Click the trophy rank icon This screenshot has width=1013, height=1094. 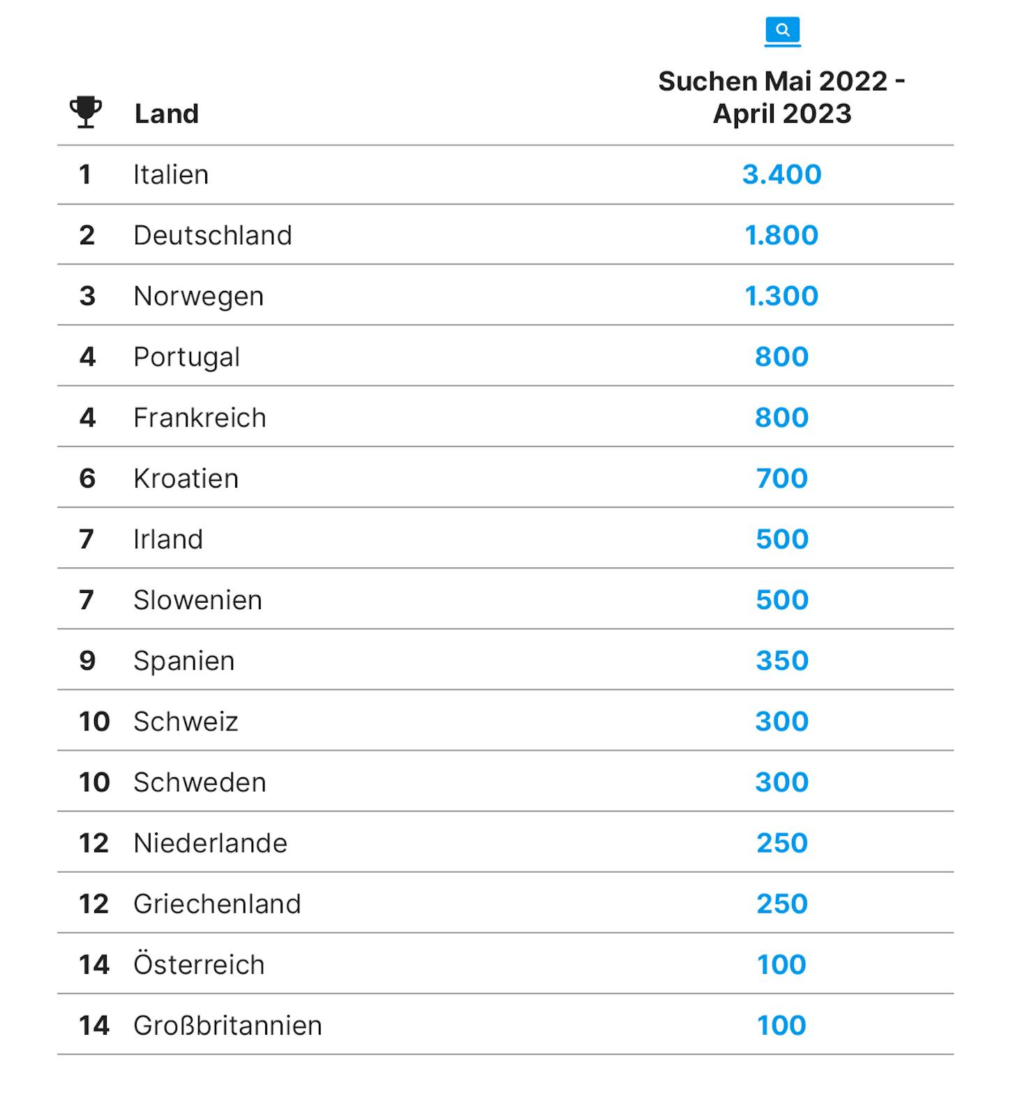tap(85, 112)
